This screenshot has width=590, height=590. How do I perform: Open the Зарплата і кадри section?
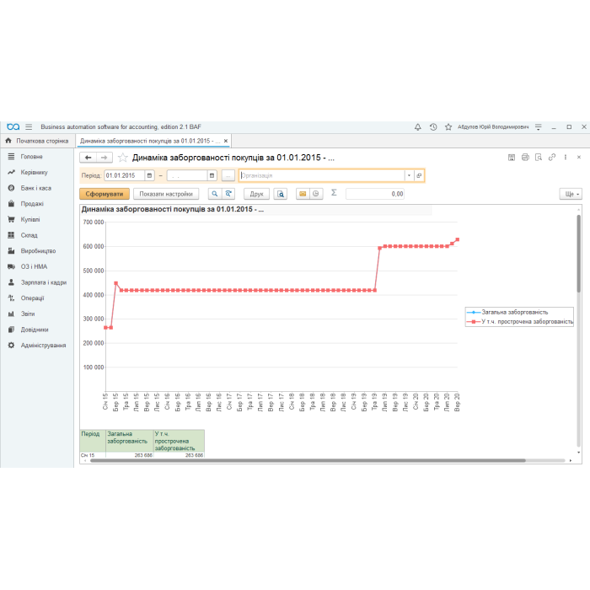point(43,282)
